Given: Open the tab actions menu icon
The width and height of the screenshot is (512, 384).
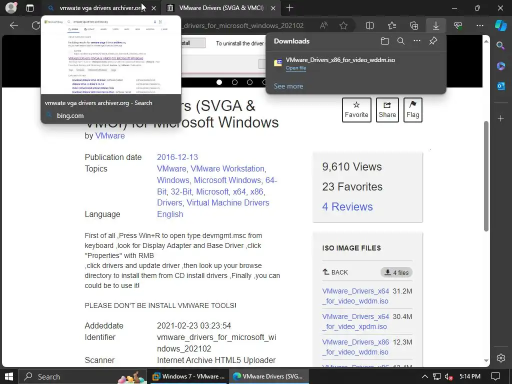Looking at the screenshot, I should (29, 8).
